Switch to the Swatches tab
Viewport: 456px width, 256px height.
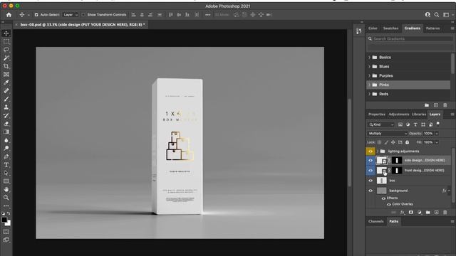pyautogui.click(x=390, y=28)
